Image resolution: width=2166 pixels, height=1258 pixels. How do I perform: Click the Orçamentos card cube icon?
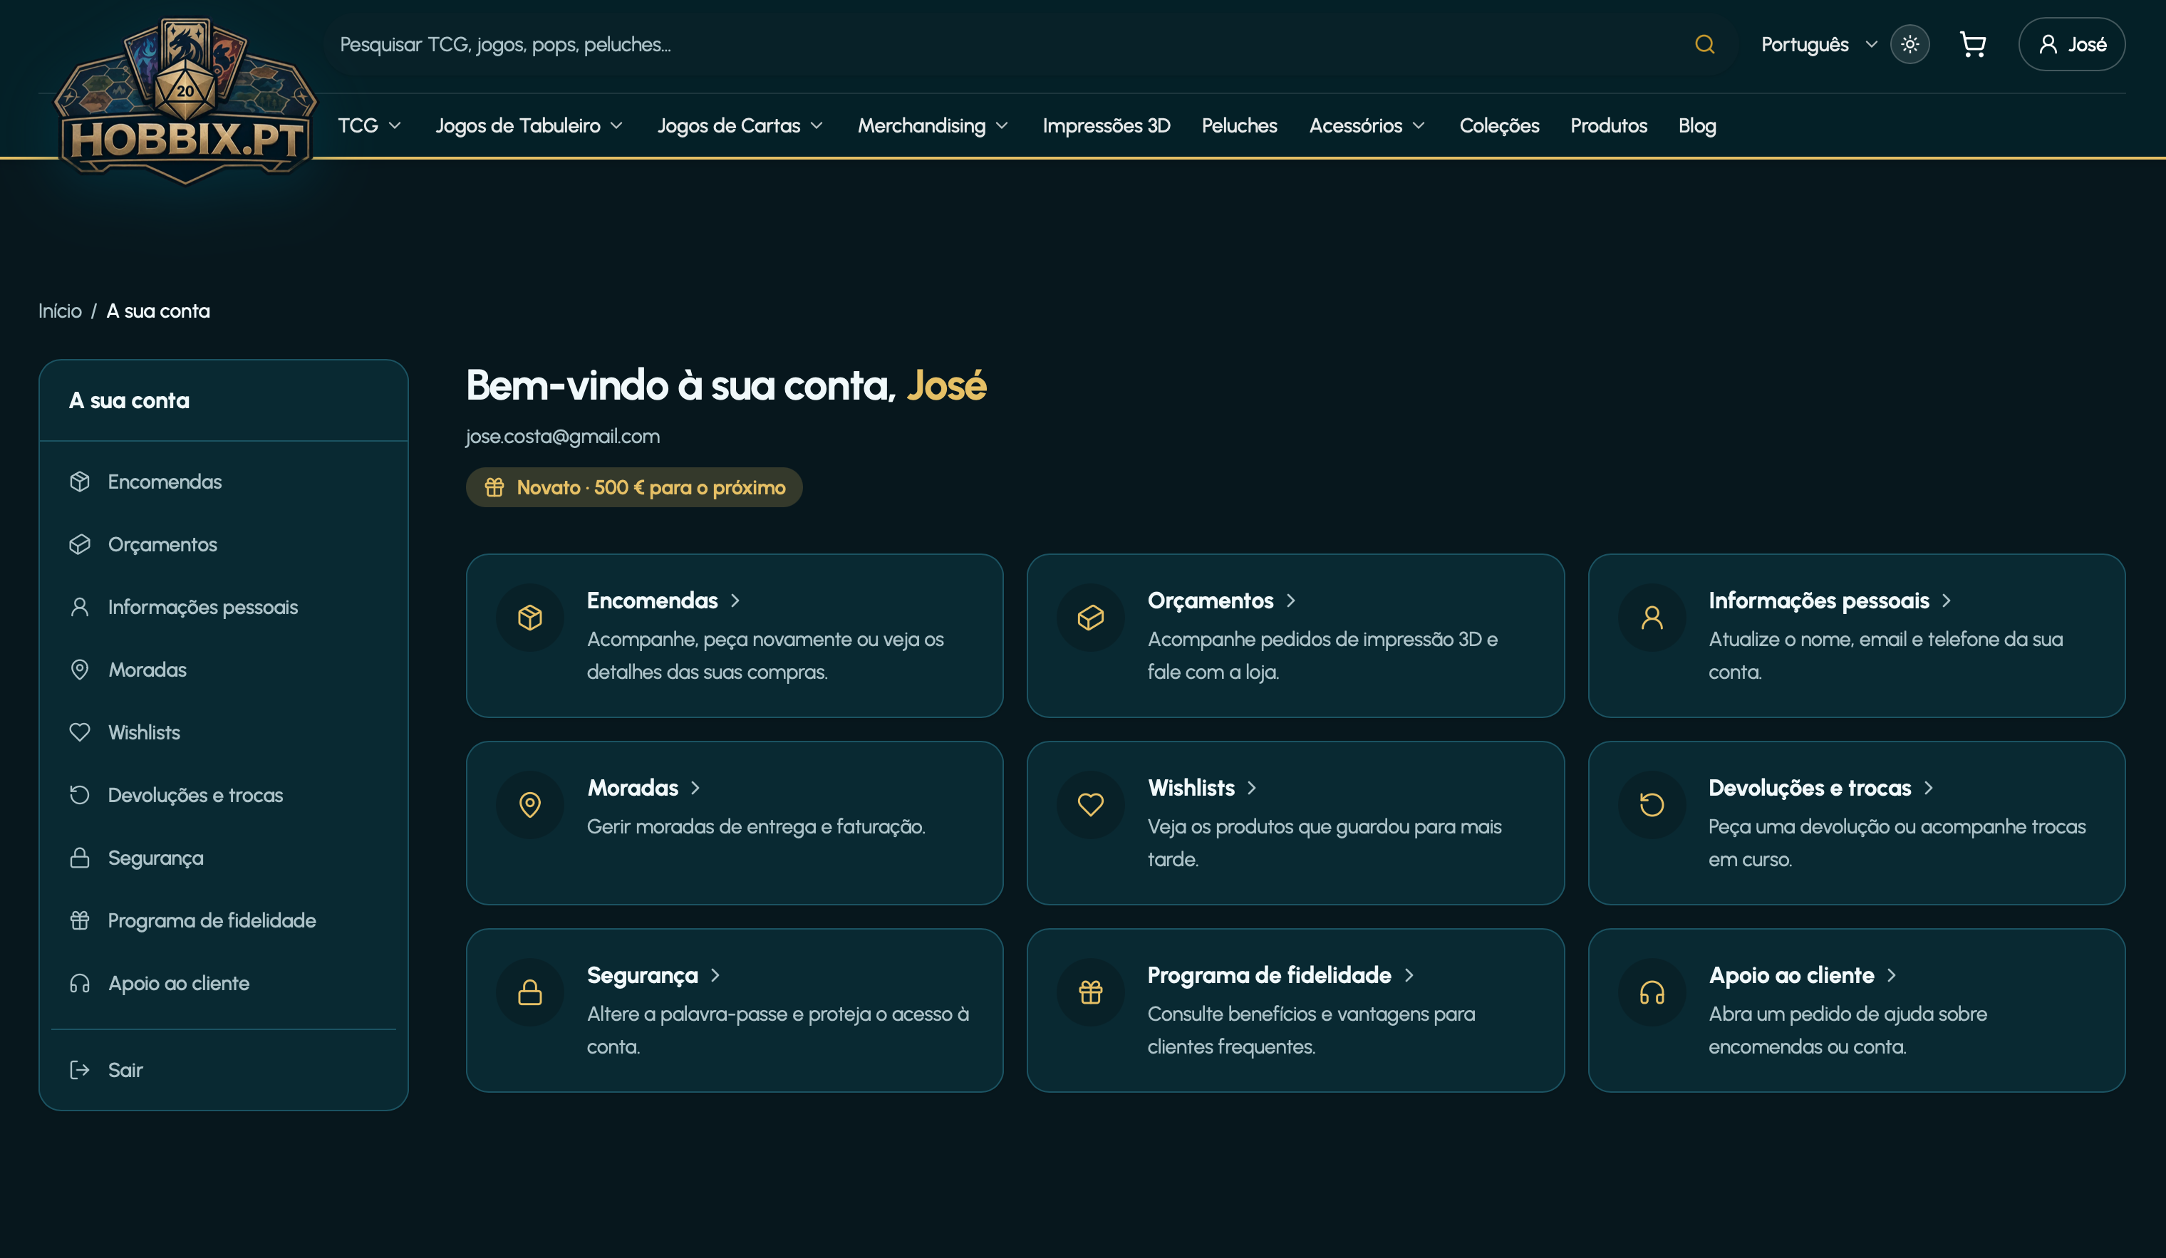pos(1090,617)
